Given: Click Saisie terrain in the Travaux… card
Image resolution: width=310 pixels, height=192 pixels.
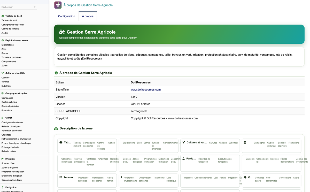Looking at the screenshot, I should pyautogui.click(x=110, y=179).
